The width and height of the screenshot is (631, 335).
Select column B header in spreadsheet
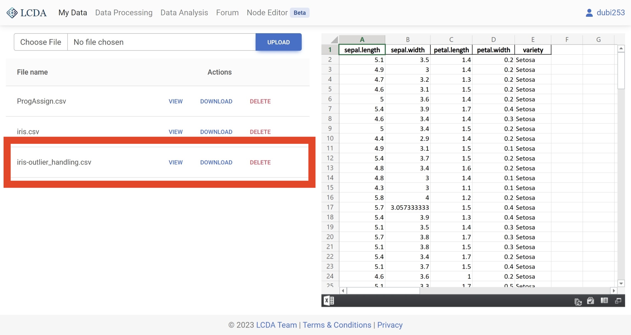tap(408, 40)
